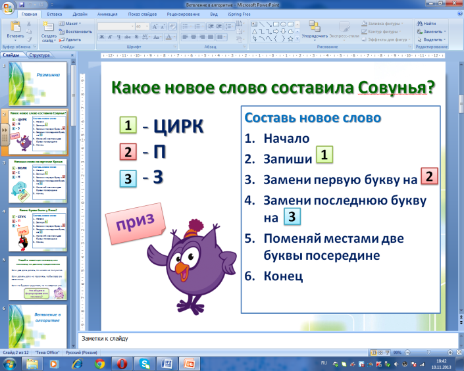
Task: Click the Paste (Вставить) icon
Action: (x=15, y=26)
